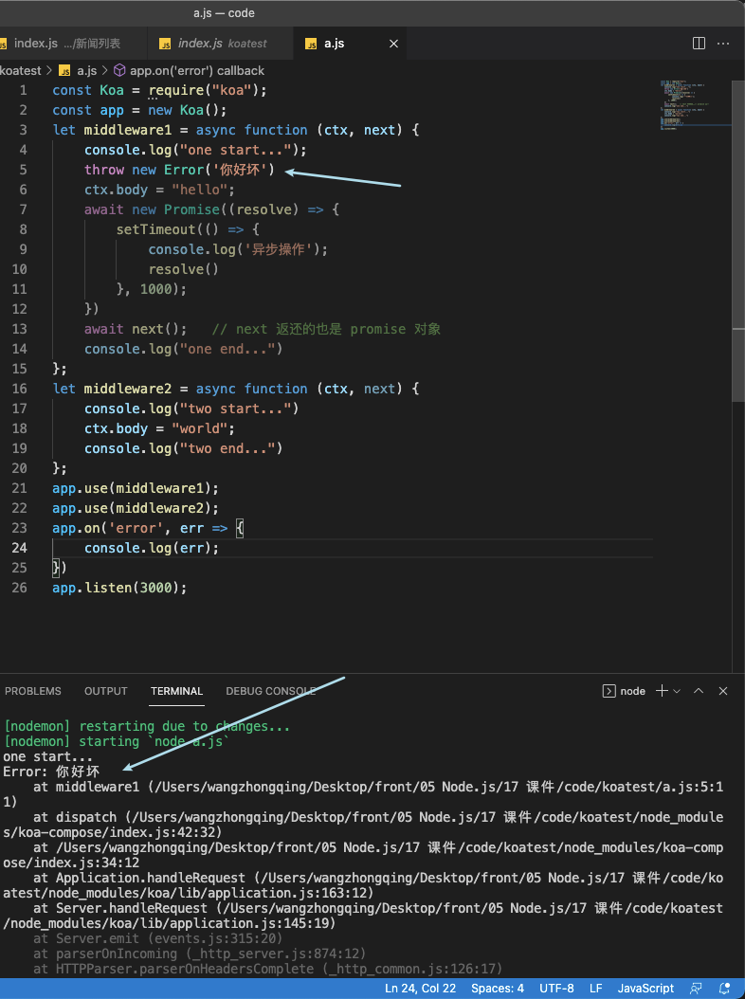The image size is (745, 999).
Task: Maximize the panel size chevron
Action: click(699, 691)
